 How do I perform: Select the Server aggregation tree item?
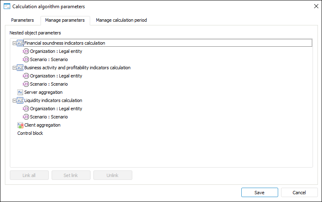43,92
